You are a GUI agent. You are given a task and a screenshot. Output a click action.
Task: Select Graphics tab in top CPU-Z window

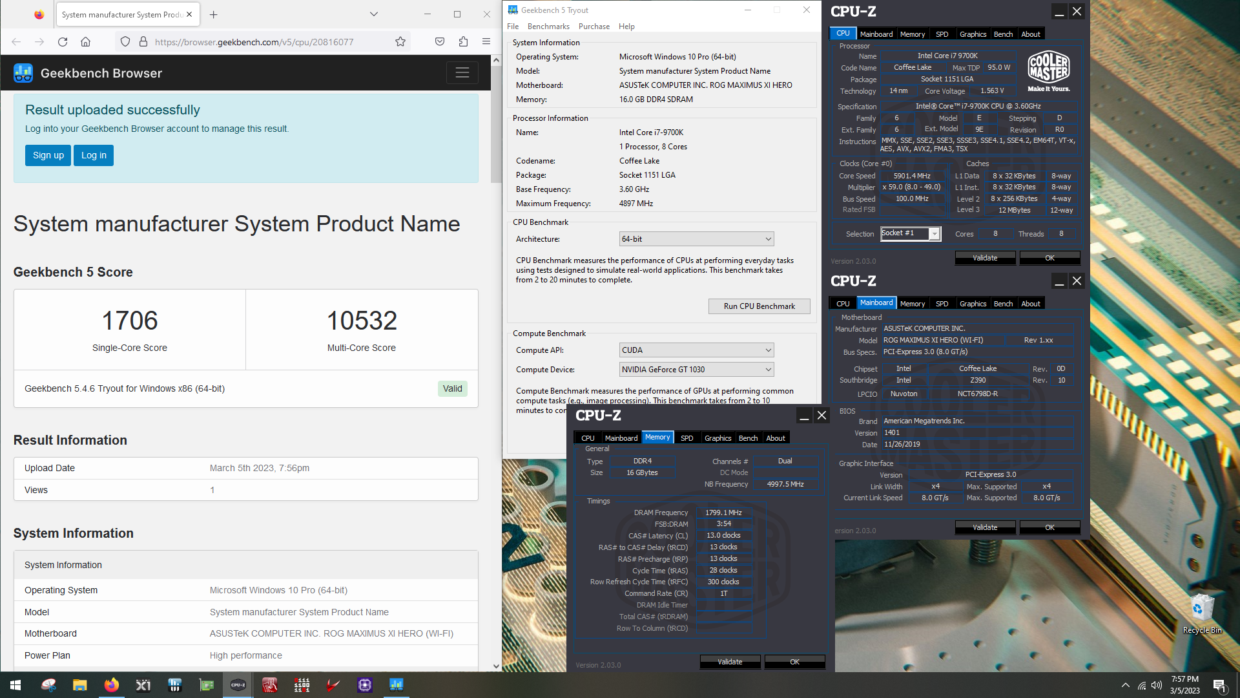coord(973,34)
